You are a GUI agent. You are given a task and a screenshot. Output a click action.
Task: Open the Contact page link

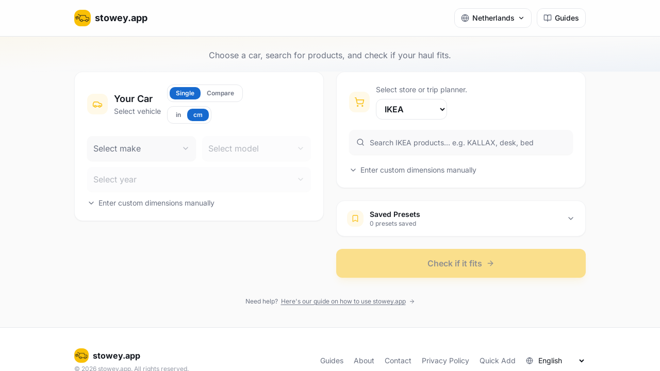tap(398, 361)
